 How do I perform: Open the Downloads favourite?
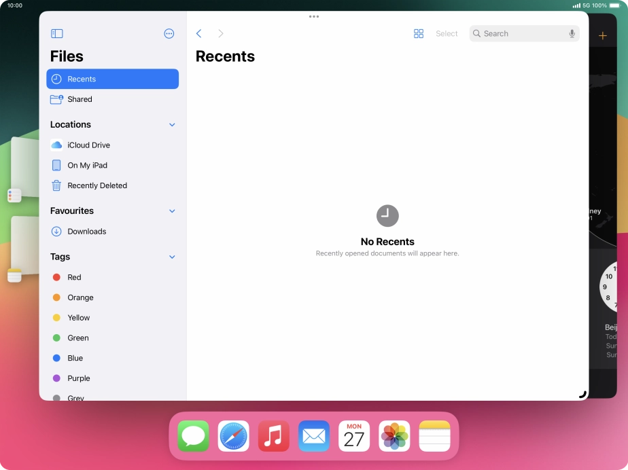(x=87, y=232)
